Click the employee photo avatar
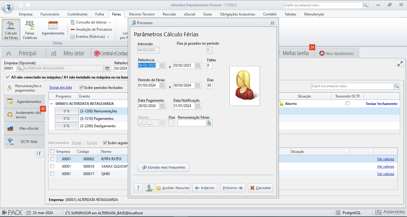The height and width of the screenshot is (217, 407). click(245, 86)
